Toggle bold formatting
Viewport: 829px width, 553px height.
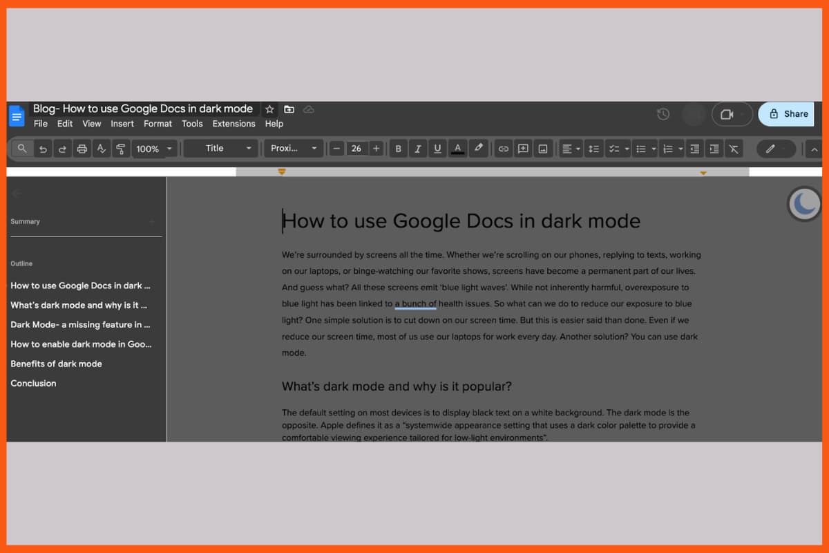pos(398,149)
